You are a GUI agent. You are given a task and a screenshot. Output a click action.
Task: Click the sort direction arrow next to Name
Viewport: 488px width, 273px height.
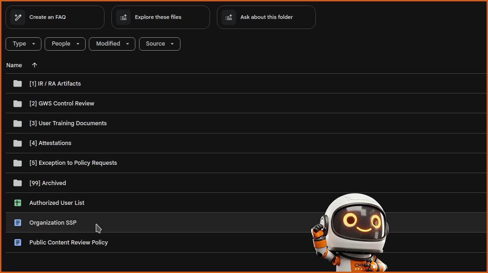tap(35, 65)
